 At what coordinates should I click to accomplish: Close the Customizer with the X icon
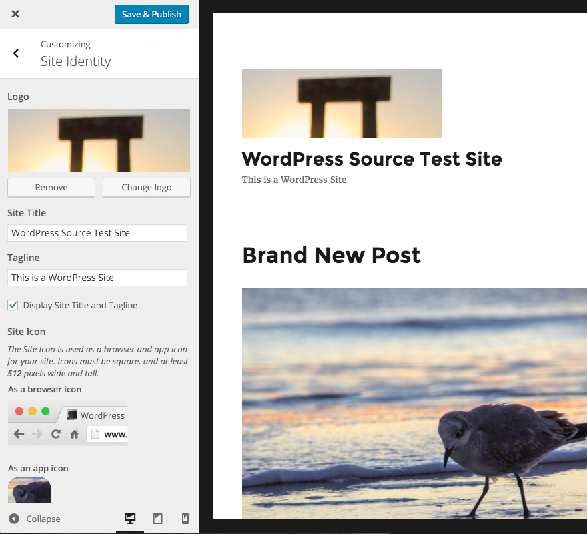tap(15, 14)
